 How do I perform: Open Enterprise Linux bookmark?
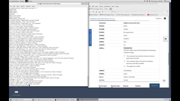[153, 15]
